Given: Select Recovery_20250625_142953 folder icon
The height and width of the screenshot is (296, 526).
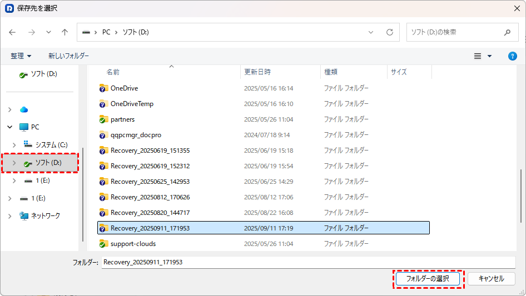Looking at the screenshot, I should [103, 182].
